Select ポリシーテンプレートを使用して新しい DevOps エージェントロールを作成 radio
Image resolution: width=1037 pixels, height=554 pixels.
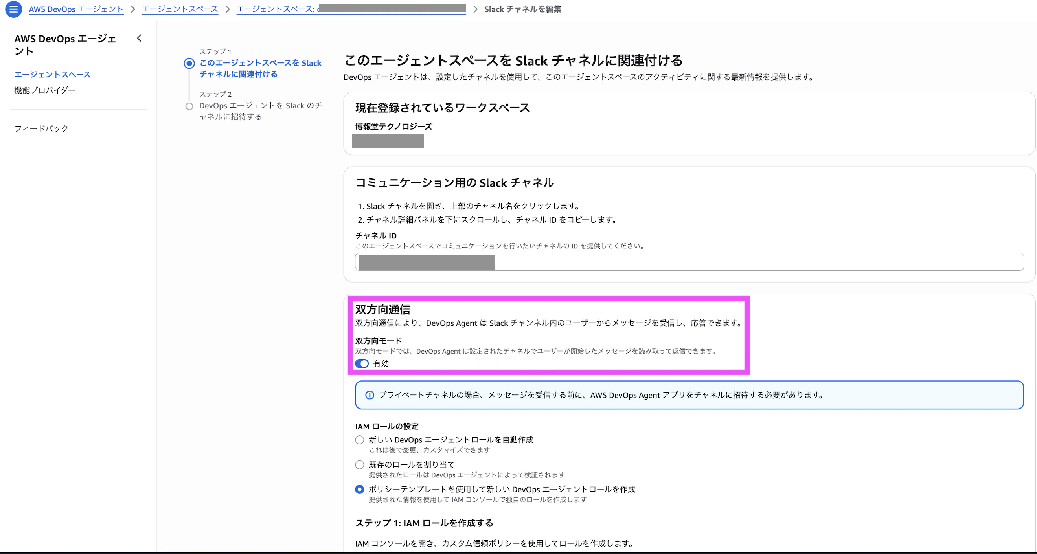[x=359, y=489]
